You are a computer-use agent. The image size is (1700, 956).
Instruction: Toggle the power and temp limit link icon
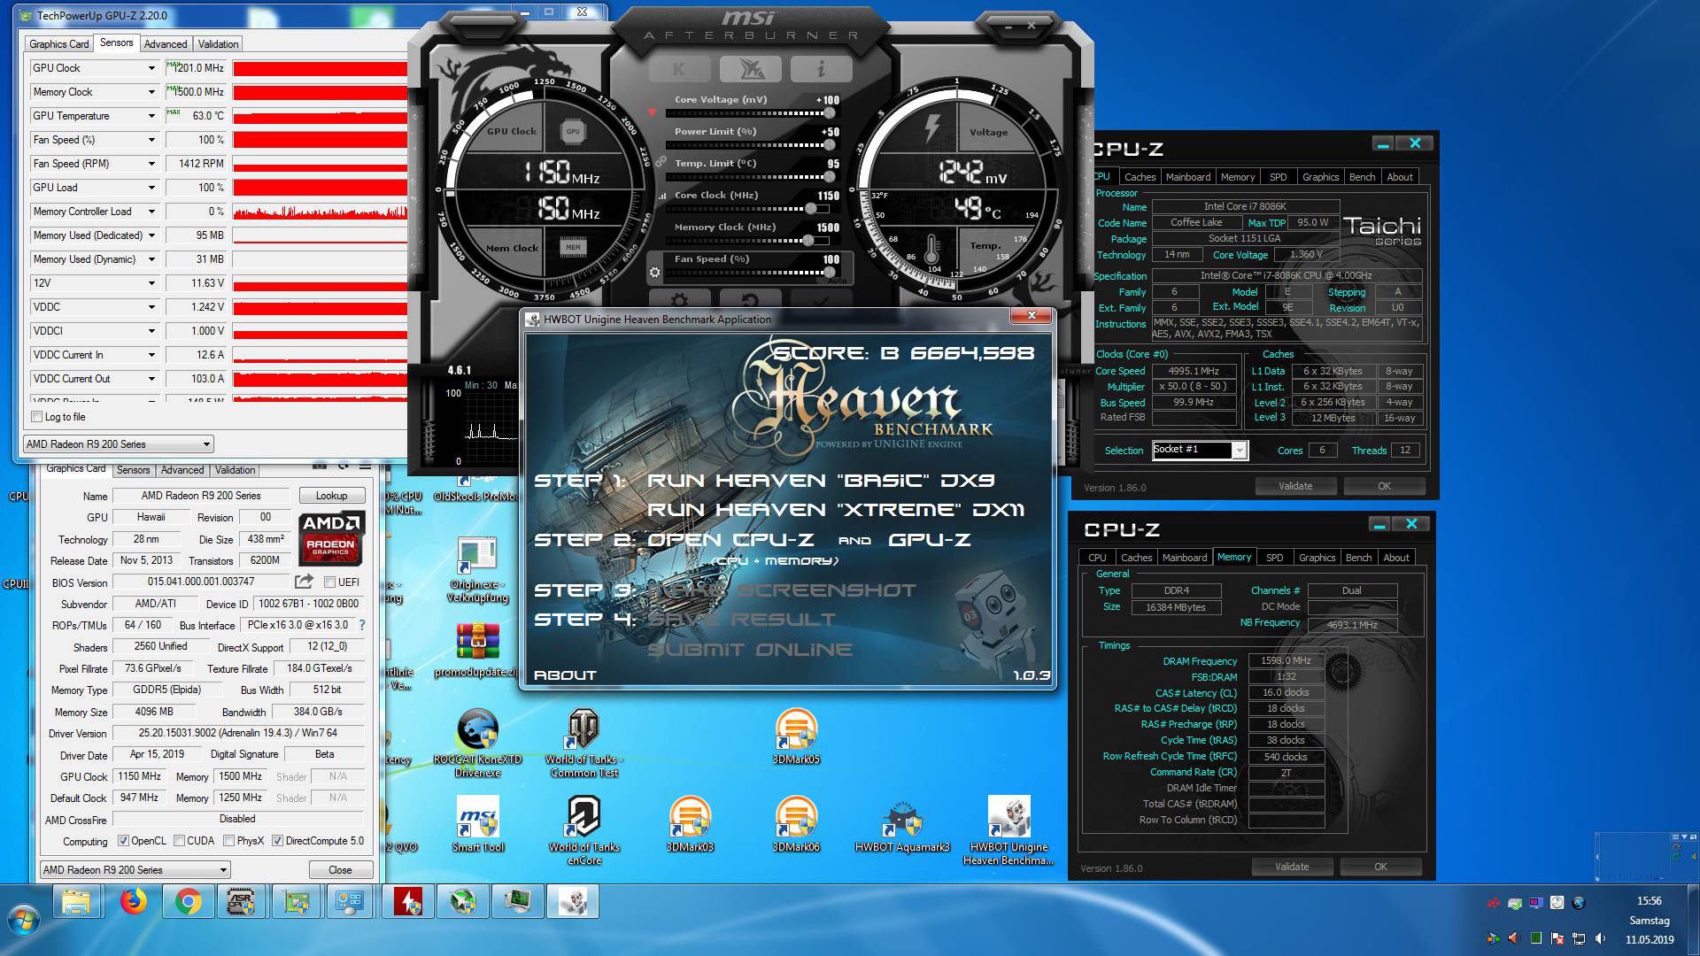pyautogui.click(x=661, y=162)
